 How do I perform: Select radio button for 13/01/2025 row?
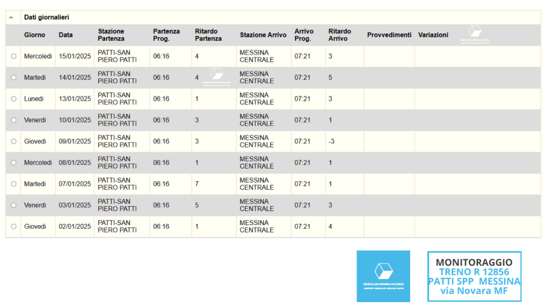14,99
